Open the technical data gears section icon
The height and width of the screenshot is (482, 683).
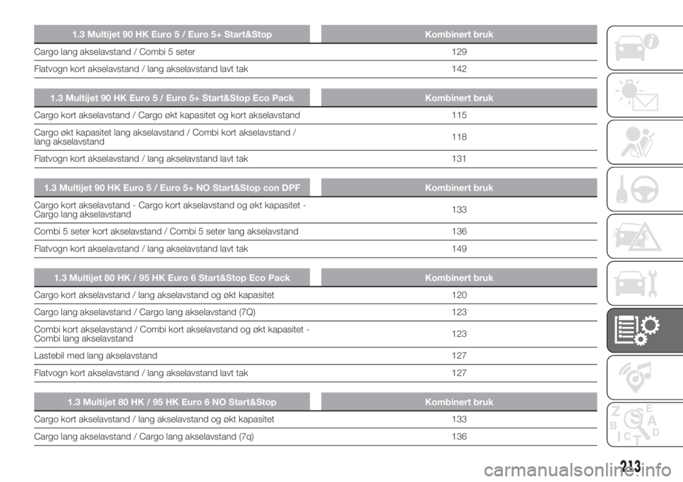click(x=637, y=330)
